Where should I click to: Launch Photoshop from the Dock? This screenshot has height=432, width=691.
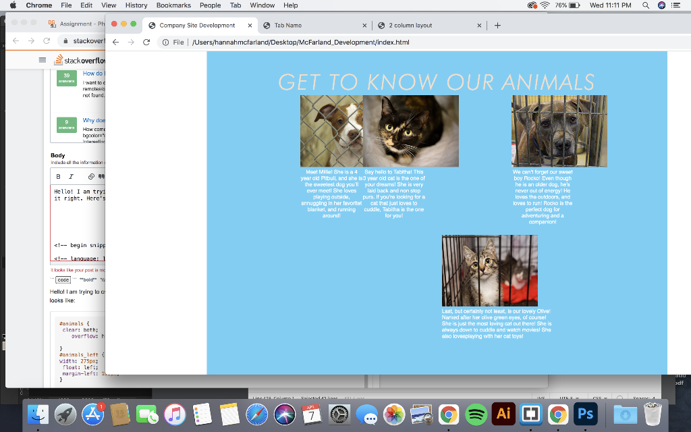click(x=585, y=414)
